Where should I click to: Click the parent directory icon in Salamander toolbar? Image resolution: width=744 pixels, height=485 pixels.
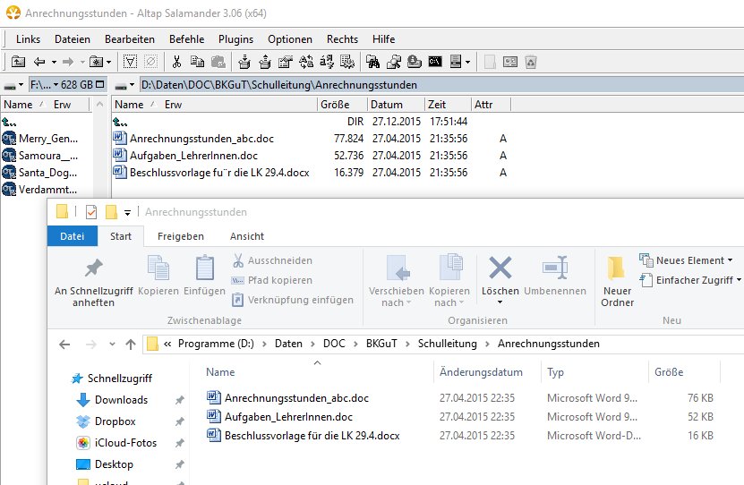(17, 62)
